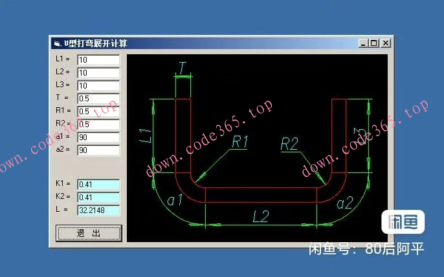This screenshot has height=277, width=444.
Task: Click the window icon in title bar
Action: pyautogui.click(x=58, y=43)
